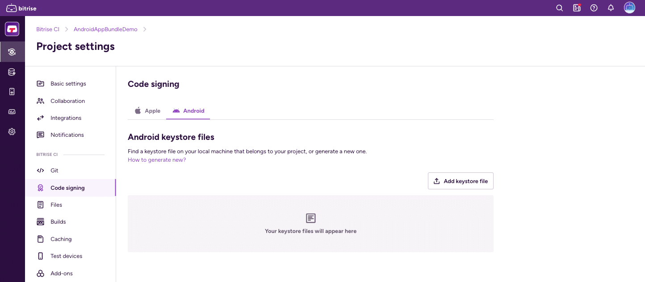This screenshot has height=282, width=645.
Task: Open your profile avatar menu
Action: (x=629, y=8)
